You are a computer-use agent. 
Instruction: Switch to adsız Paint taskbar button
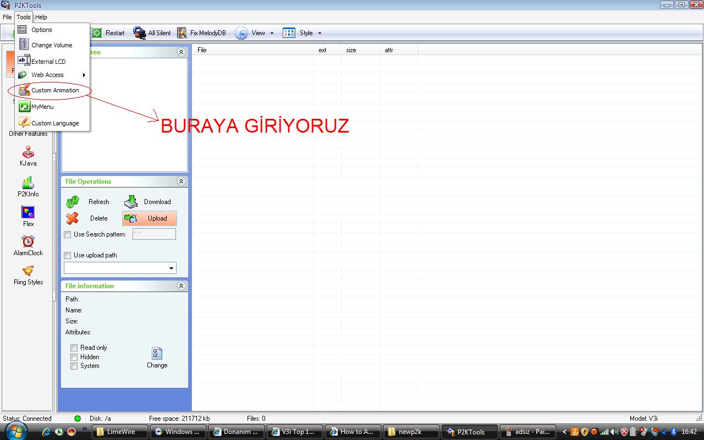tap(528, 432)
